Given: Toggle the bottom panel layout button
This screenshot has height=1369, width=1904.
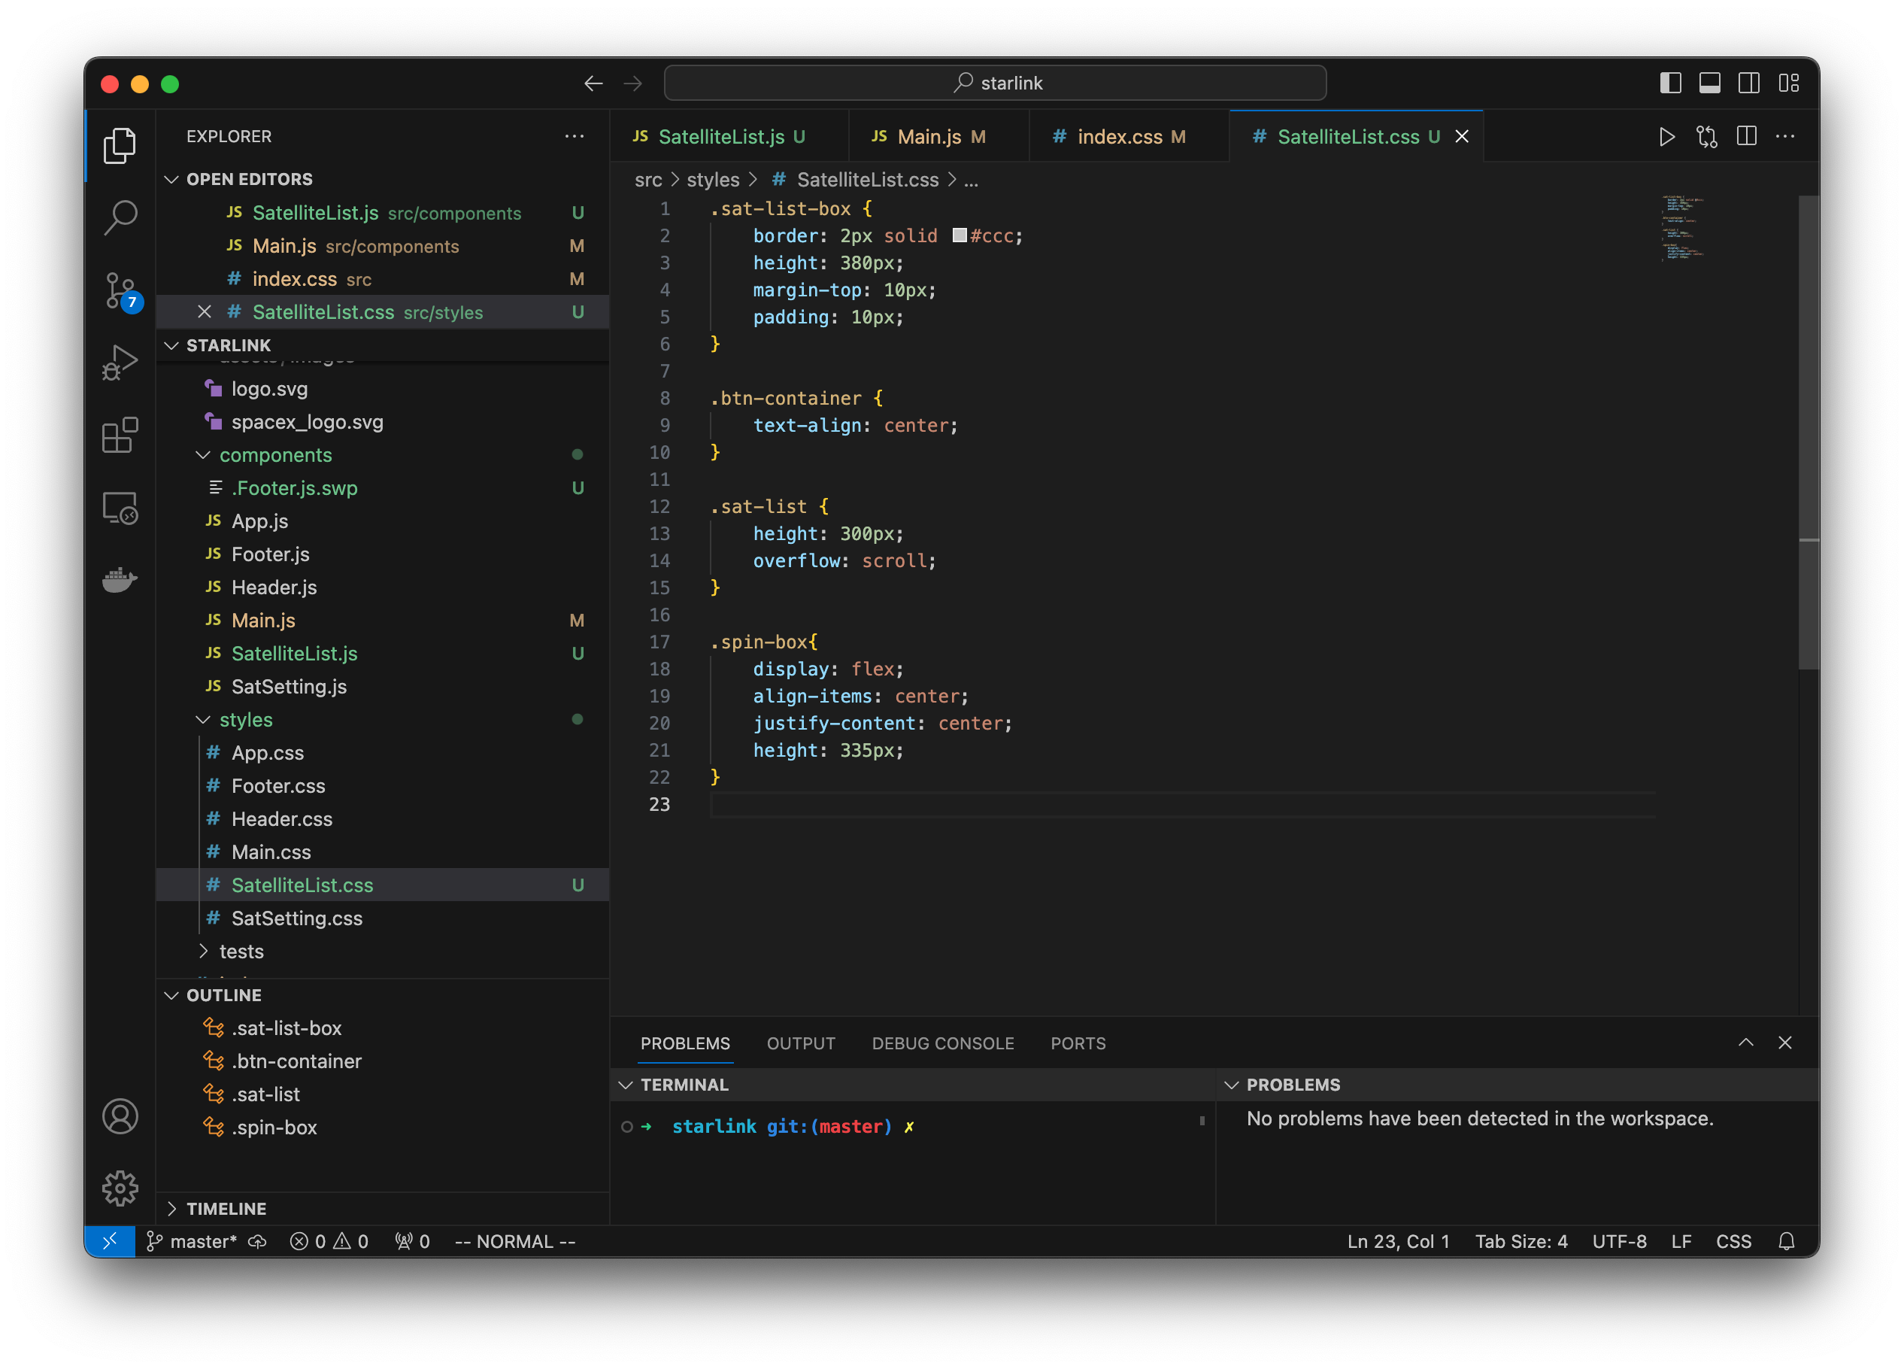Looking at the screenshot, I should (1709, 83).
